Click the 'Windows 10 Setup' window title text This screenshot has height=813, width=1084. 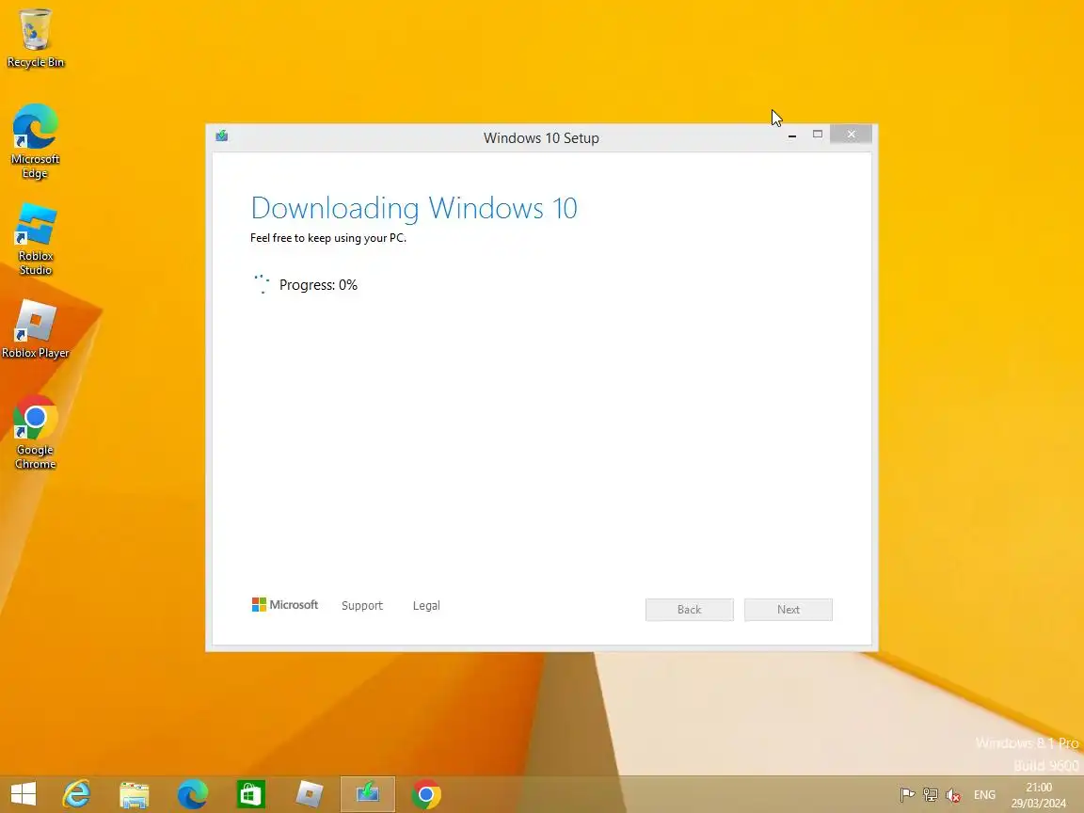tap(541, 137)
